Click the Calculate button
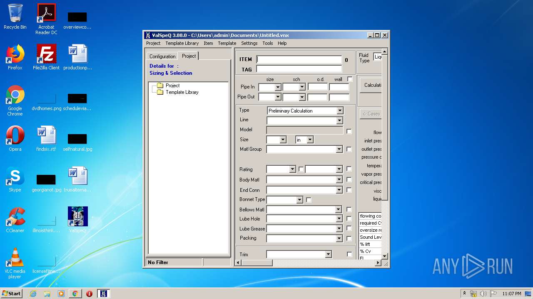 pos(371,85)
